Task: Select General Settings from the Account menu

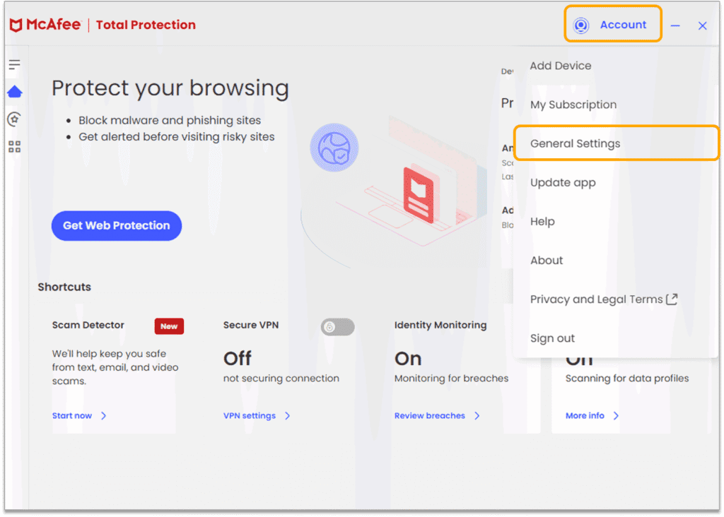Action: (x=575, y=143)
